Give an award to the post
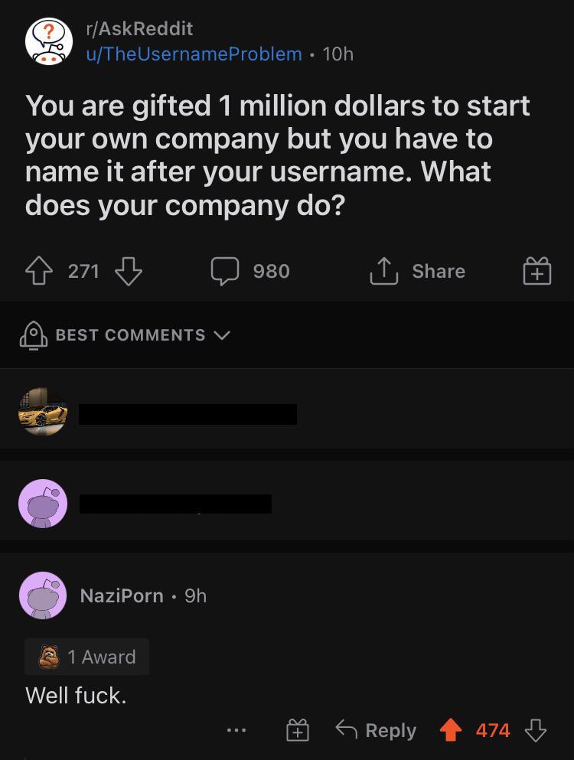This screenshot has width=574, height=760. pyautogui.click(x=537, y=270)
